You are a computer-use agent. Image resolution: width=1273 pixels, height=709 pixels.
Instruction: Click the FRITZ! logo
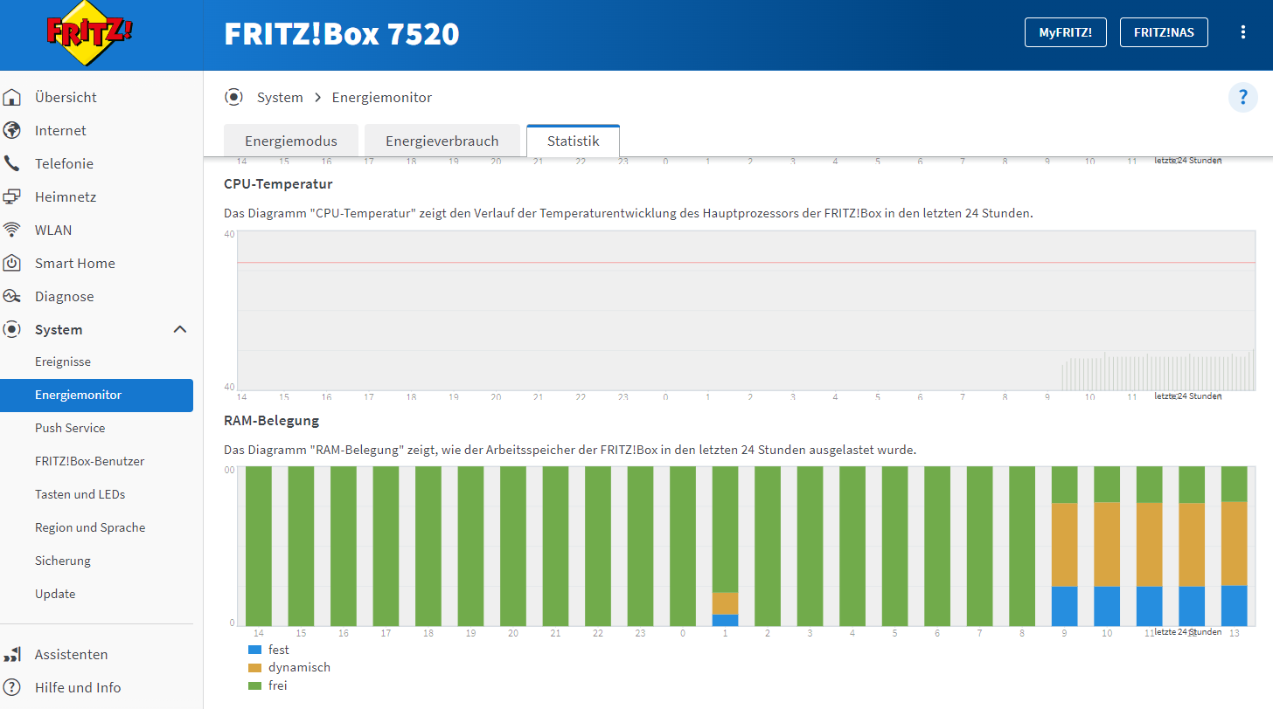coord(91,34)
